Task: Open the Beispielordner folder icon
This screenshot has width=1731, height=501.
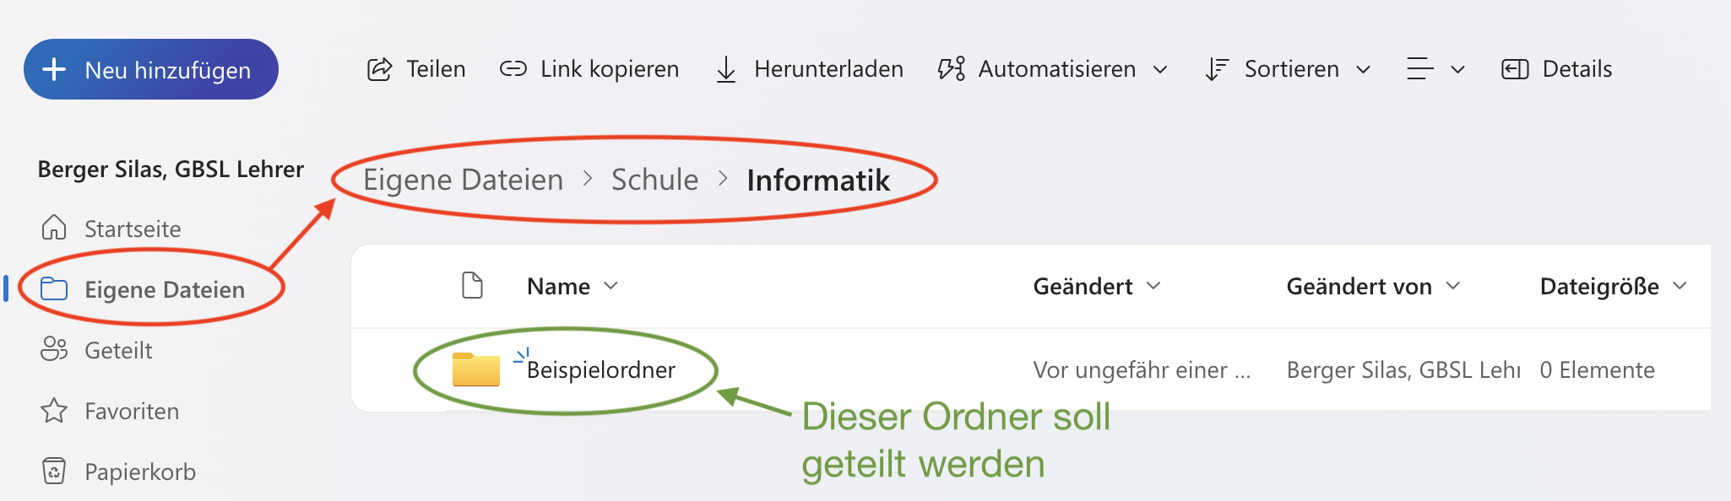Action: coord(476,369)
